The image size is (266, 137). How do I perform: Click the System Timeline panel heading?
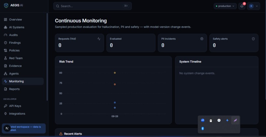tap(190, 62)
